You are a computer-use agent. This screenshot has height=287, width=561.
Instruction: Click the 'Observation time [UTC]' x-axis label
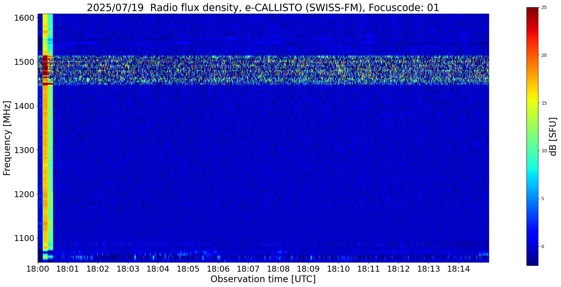pos(263,279)
